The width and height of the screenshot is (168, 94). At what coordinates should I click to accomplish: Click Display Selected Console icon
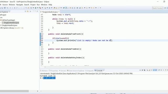161,70
